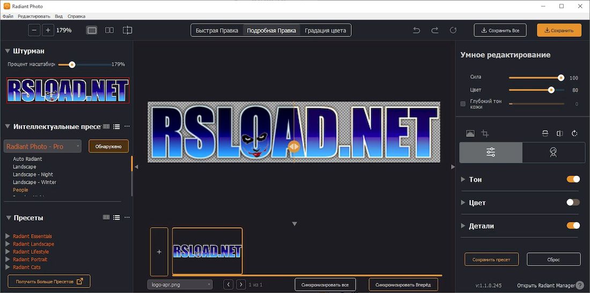Image resolution: width=590 pixels, height=293 pixels.
Task: Select the crop tool
Action: [485, 133]
